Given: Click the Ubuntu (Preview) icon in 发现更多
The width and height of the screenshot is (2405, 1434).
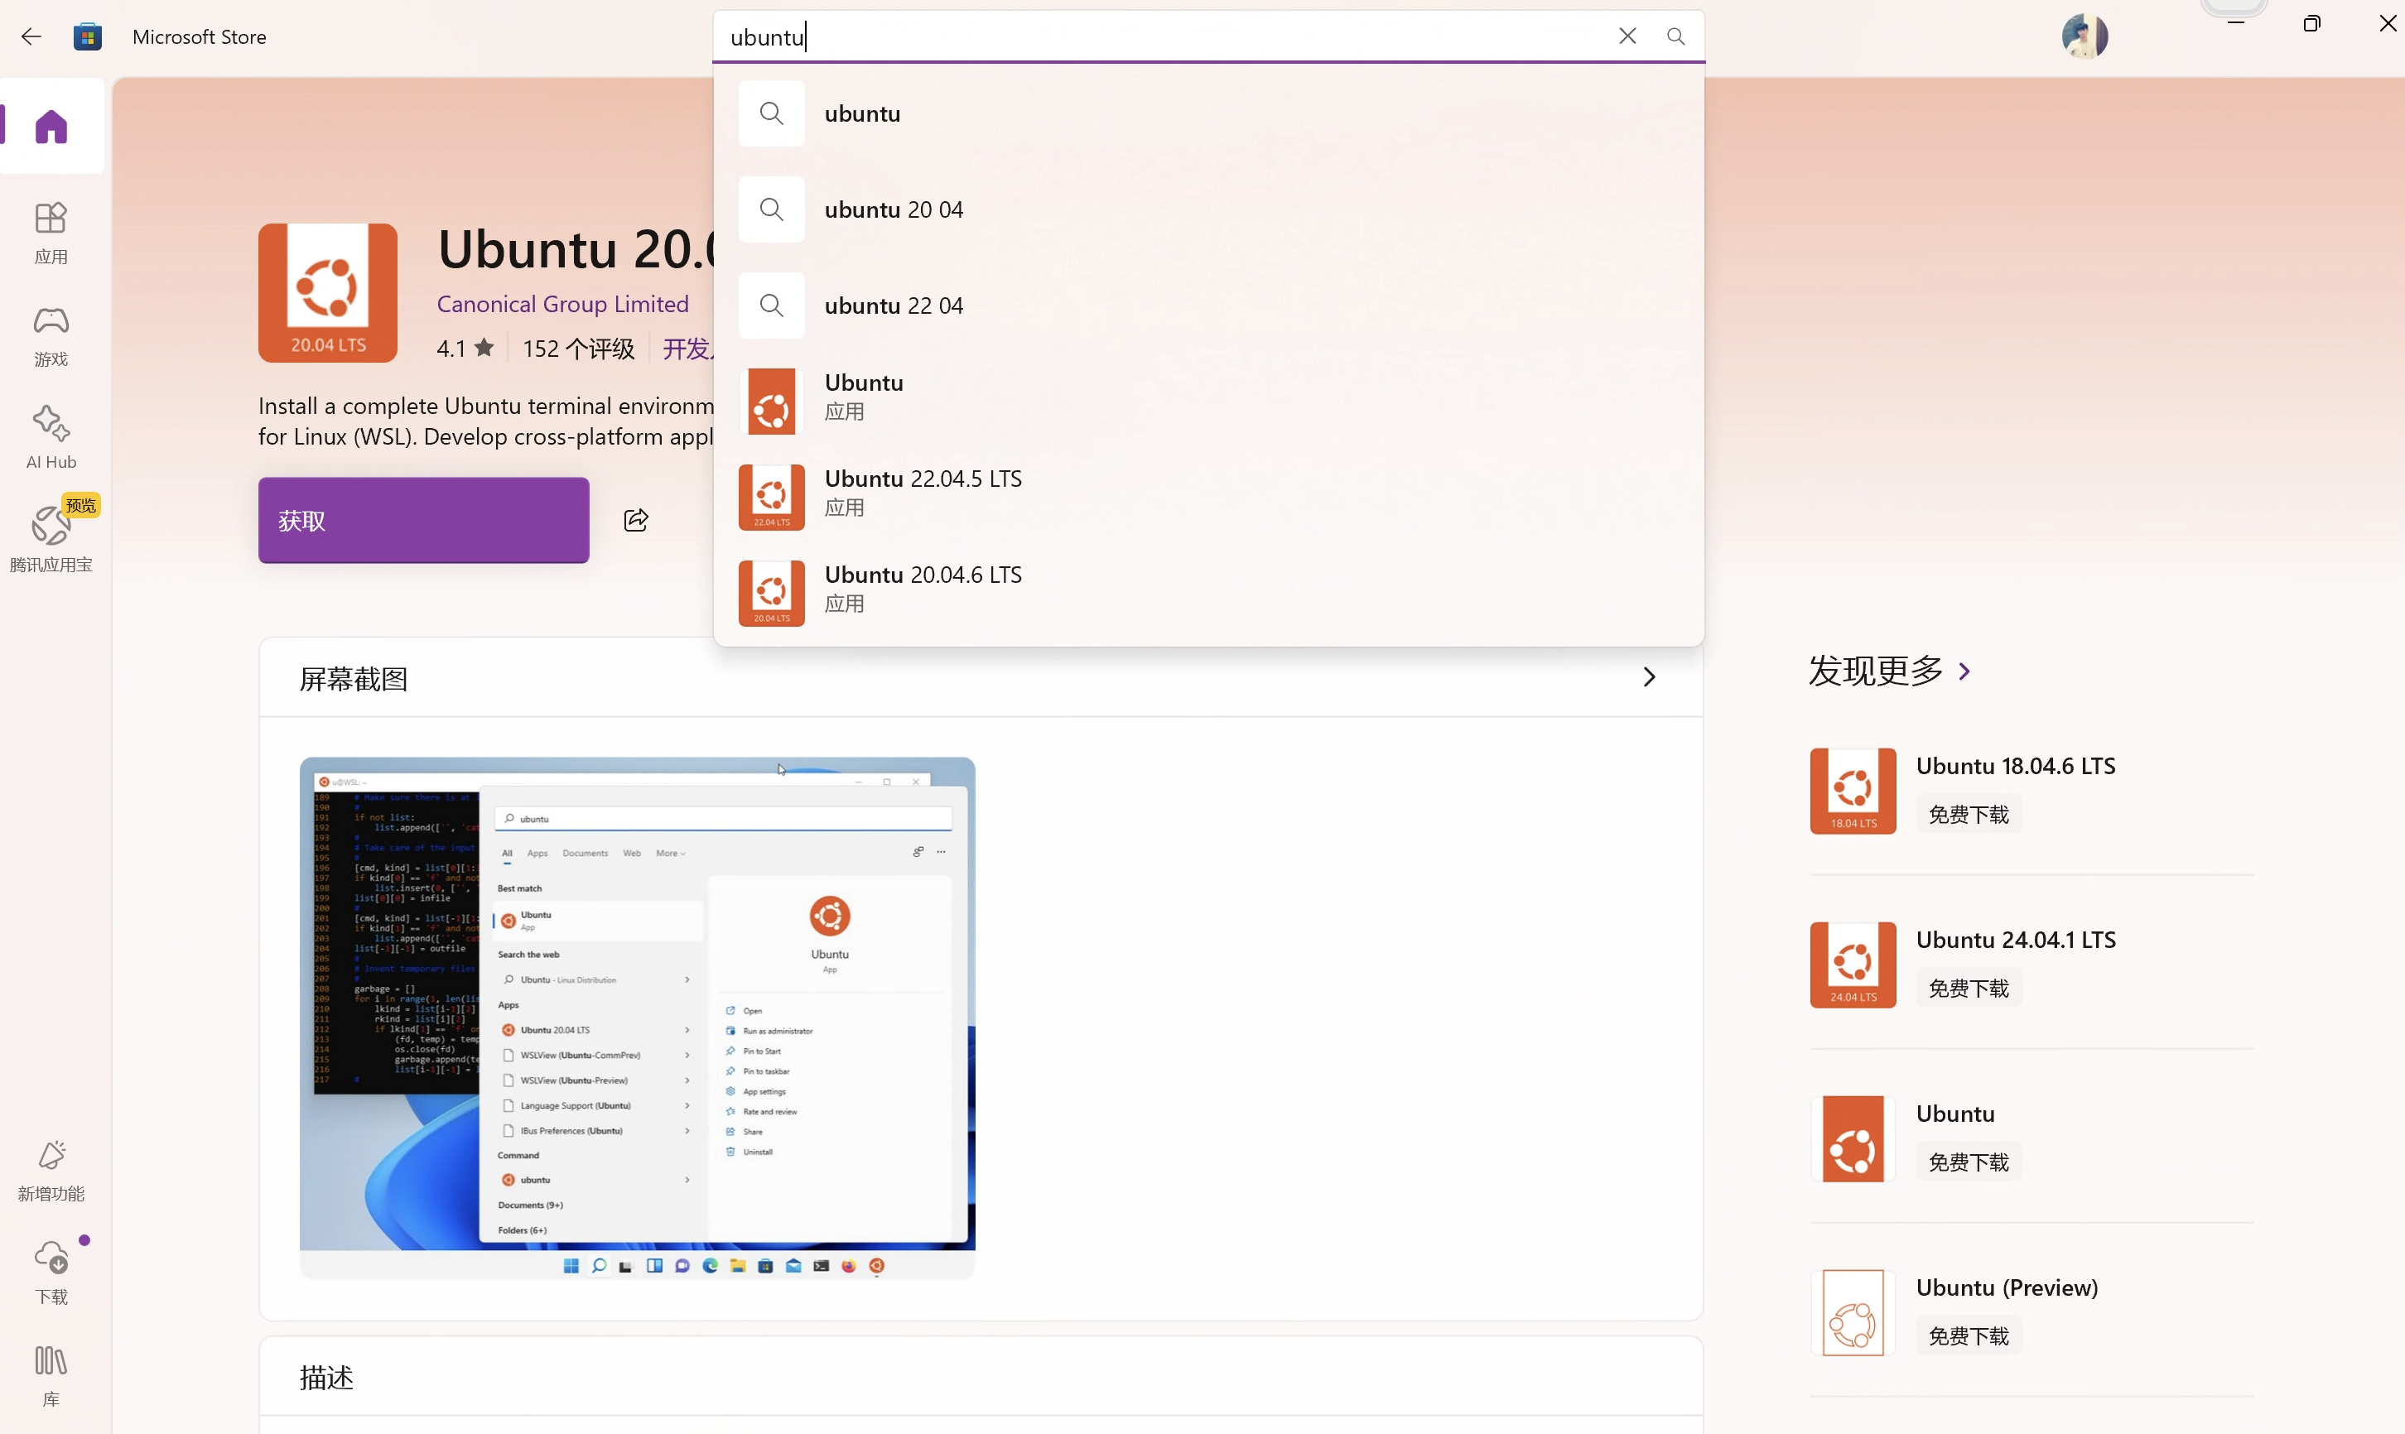Looking at the screenshot, I should pyautogui.click(x=1853, y=1312).
